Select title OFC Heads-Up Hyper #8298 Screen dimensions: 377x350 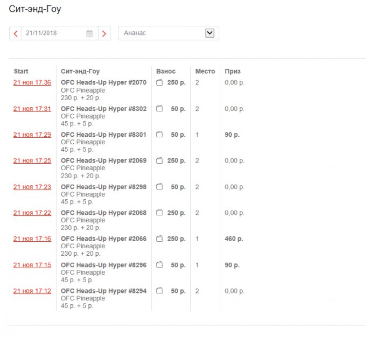(x=103, y=187)
